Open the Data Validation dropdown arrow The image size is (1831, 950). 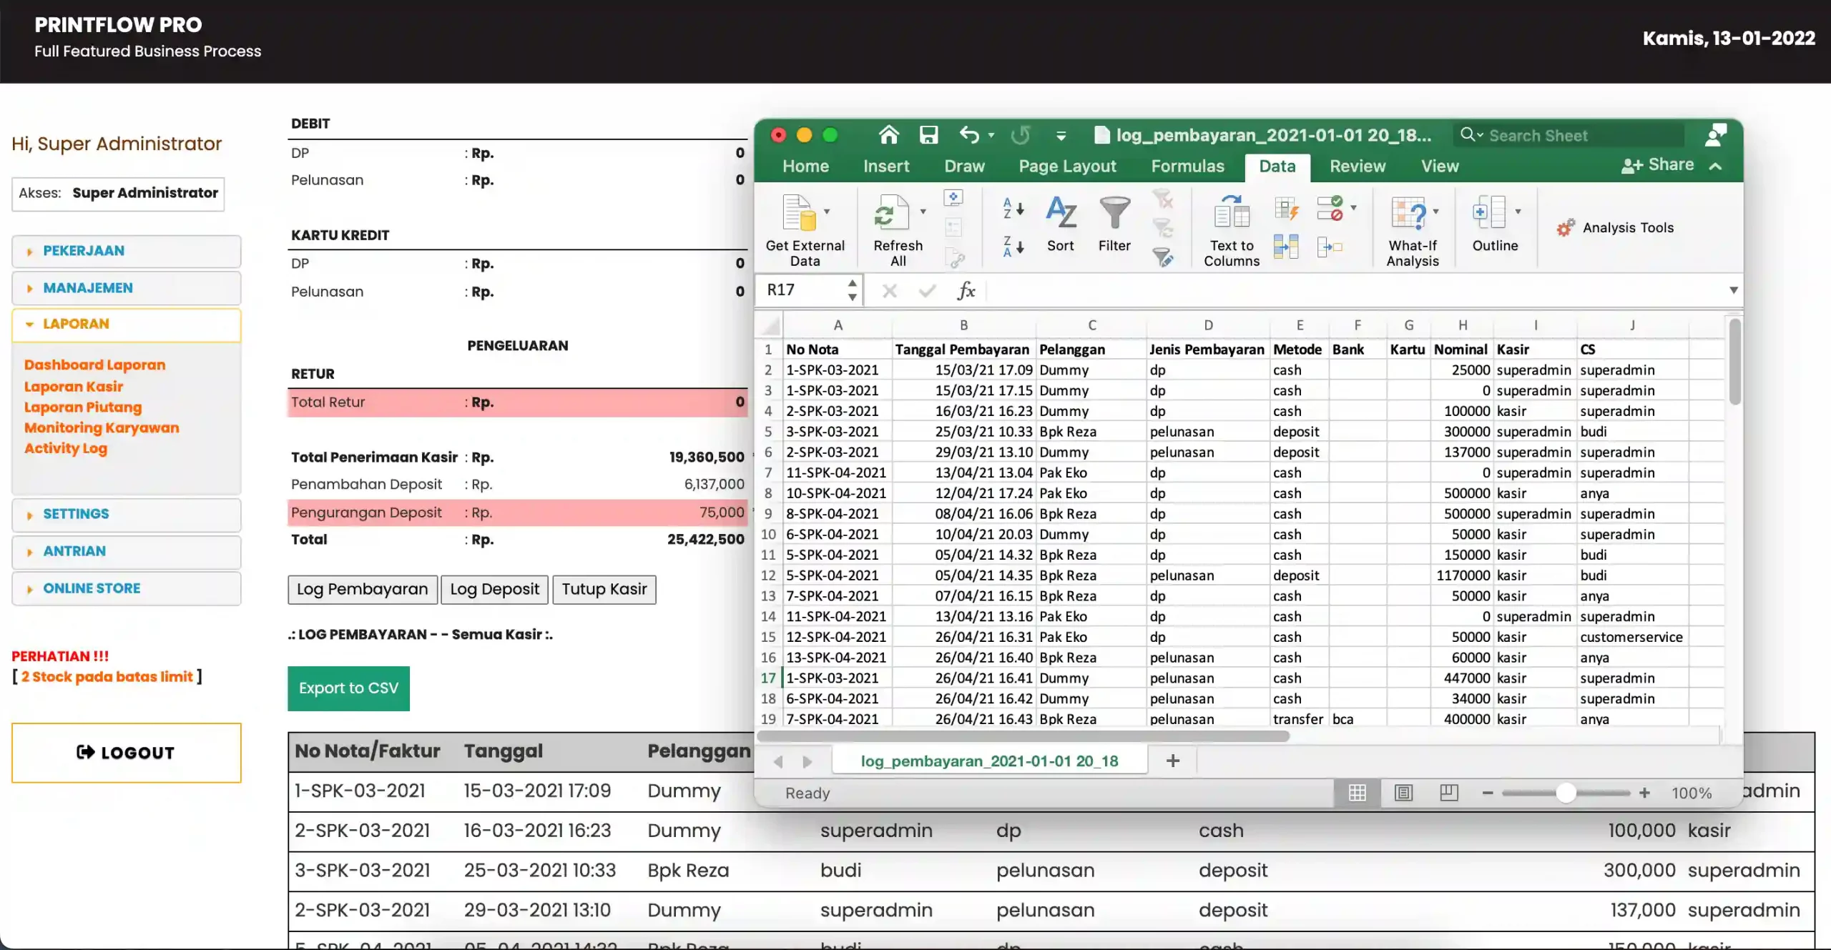tap(1353, 208)
